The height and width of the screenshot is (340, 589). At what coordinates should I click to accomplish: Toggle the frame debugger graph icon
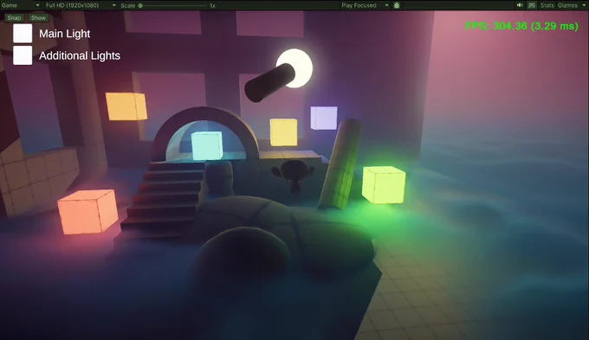point(532,5)
